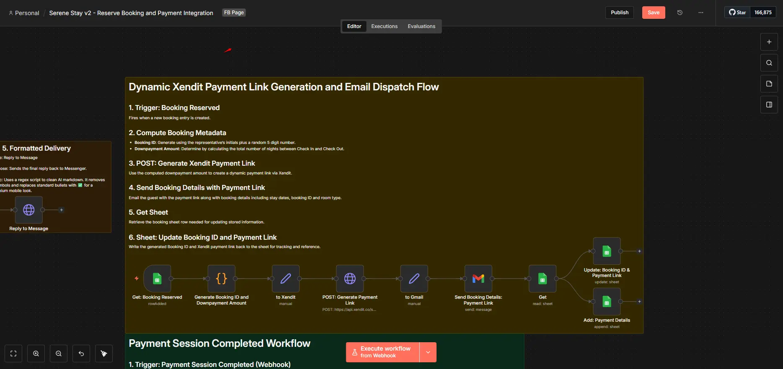Click the 'to Gmail' edit node
783x369 pixels.
(x=414, y=279)
